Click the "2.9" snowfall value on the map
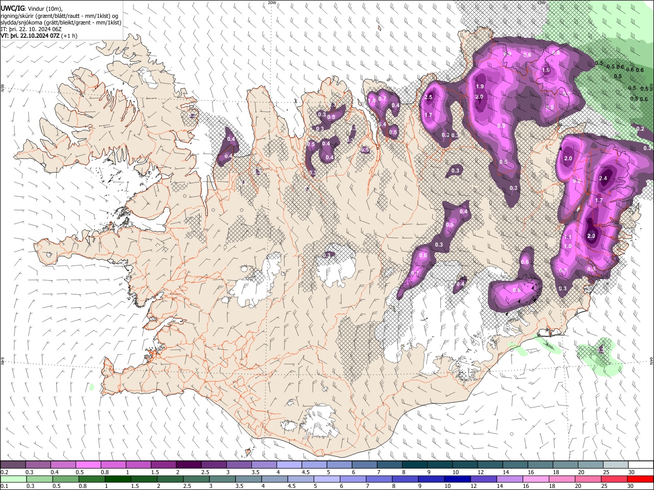Screen dimensions: 654x490 pyautogui.click(x=591, y=236)
